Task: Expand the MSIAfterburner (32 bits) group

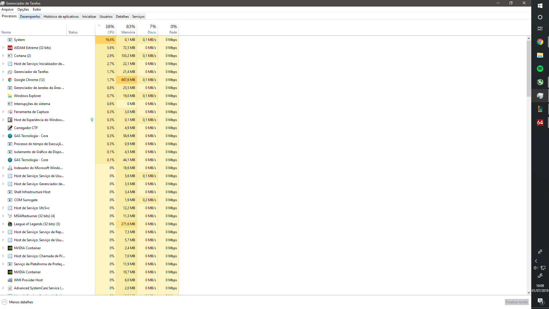Action: click(3, 216)
